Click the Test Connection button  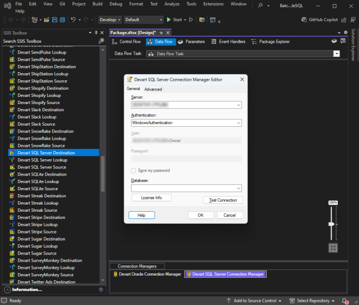pos(223,200)
